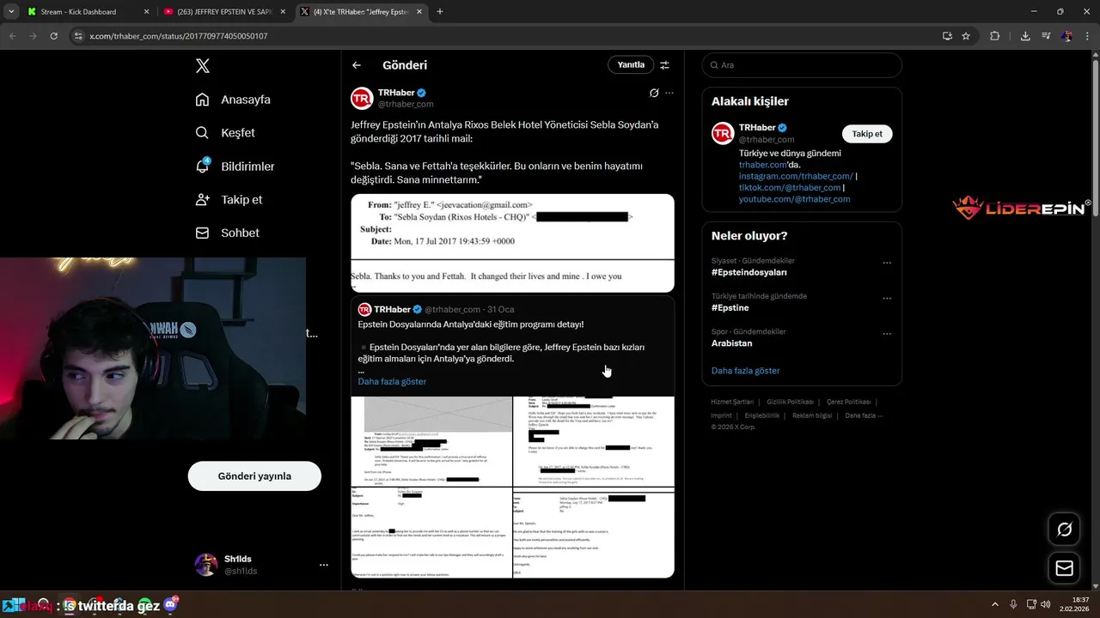The height and width of the screenshot is (618, 1100).
Task: Click the @trhaber_com handle in the post
Action: [x=406, y=104]
